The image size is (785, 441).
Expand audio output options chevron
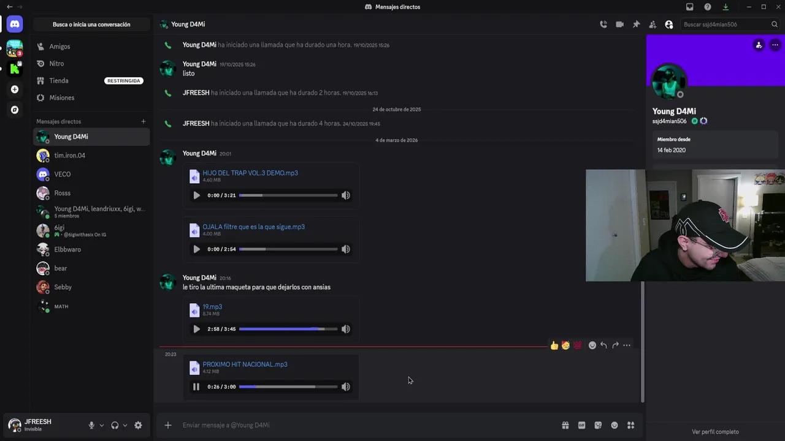tap(125, 425)
